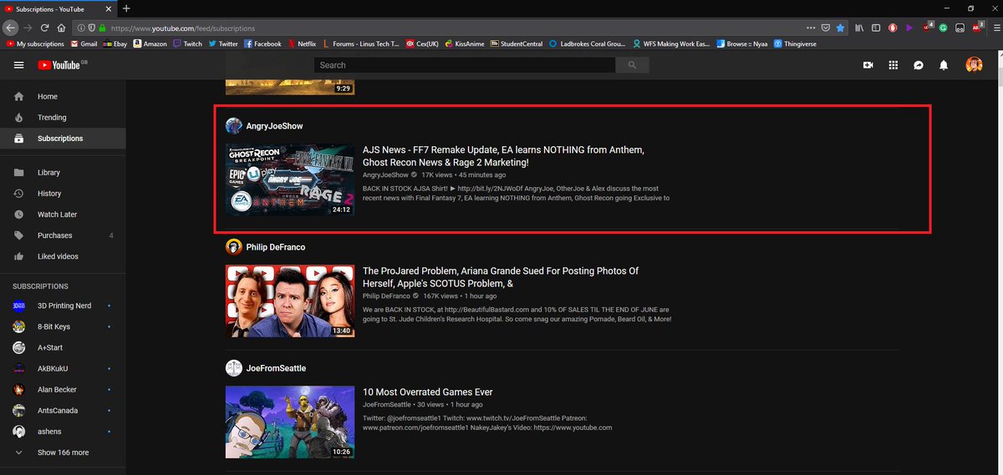Expand Show 166 more subscriptions
The image size is (1003, 475).
point(63,452)
